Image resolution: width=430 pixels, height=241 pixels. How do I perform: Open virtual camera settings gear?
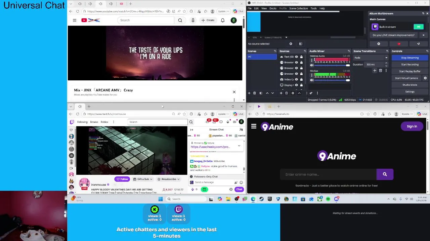[425, 78]
